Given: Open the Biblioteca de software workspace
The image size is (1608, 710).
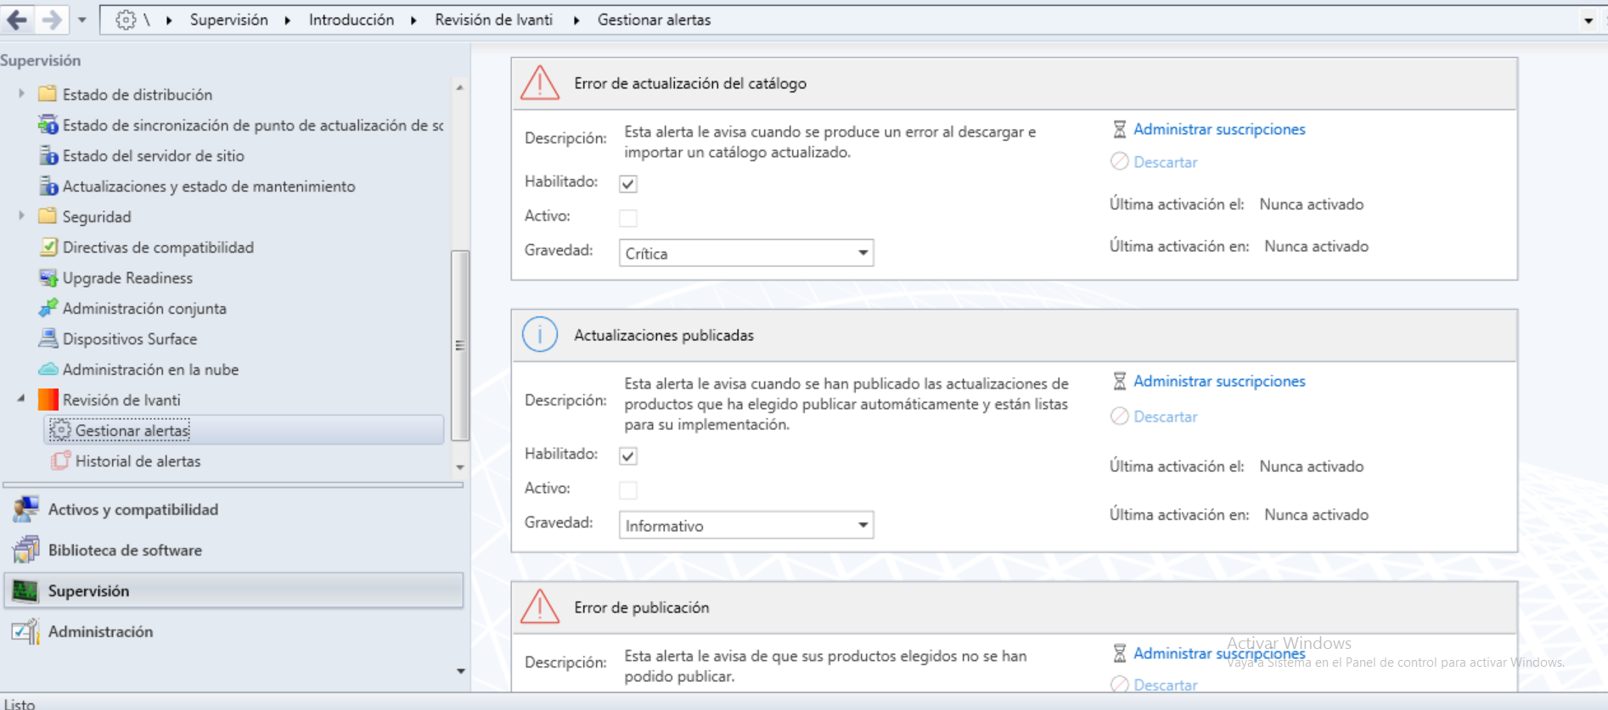Looking at the screenshot, I should 125,551.
